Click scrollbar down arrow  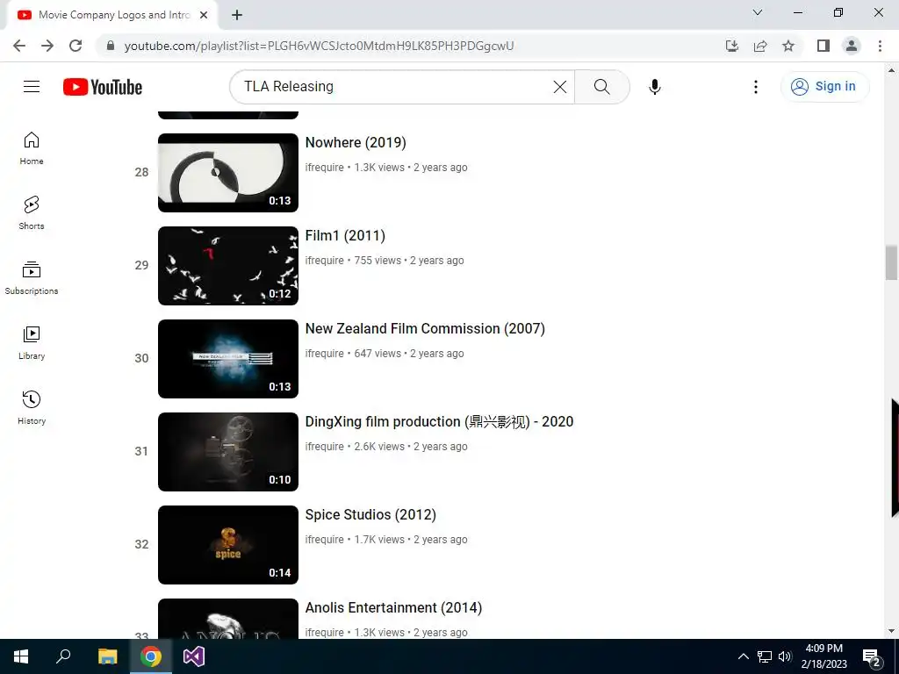(891, 632)
